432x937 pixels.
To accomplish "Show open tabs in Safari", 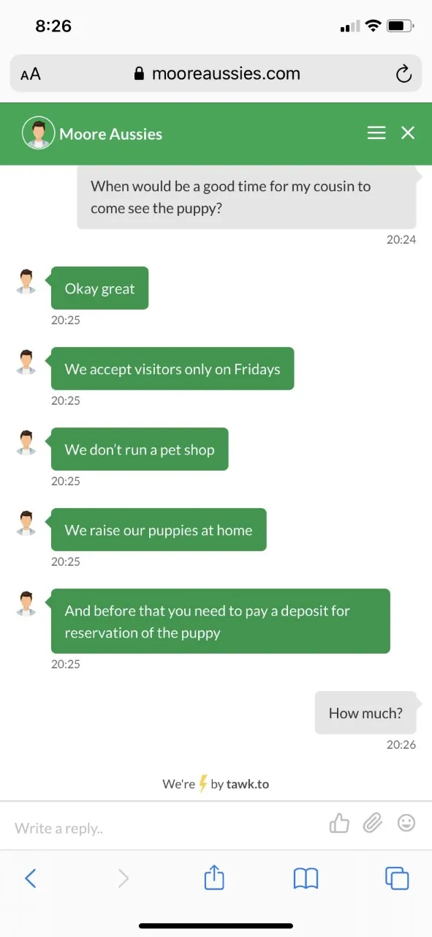I will 397,878.
